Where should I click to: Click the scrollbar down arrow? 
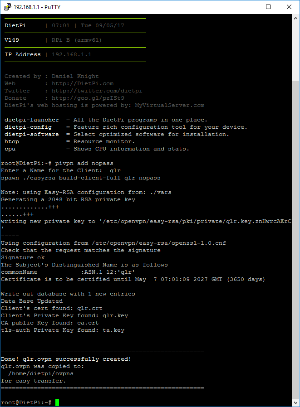click(295, 402)
